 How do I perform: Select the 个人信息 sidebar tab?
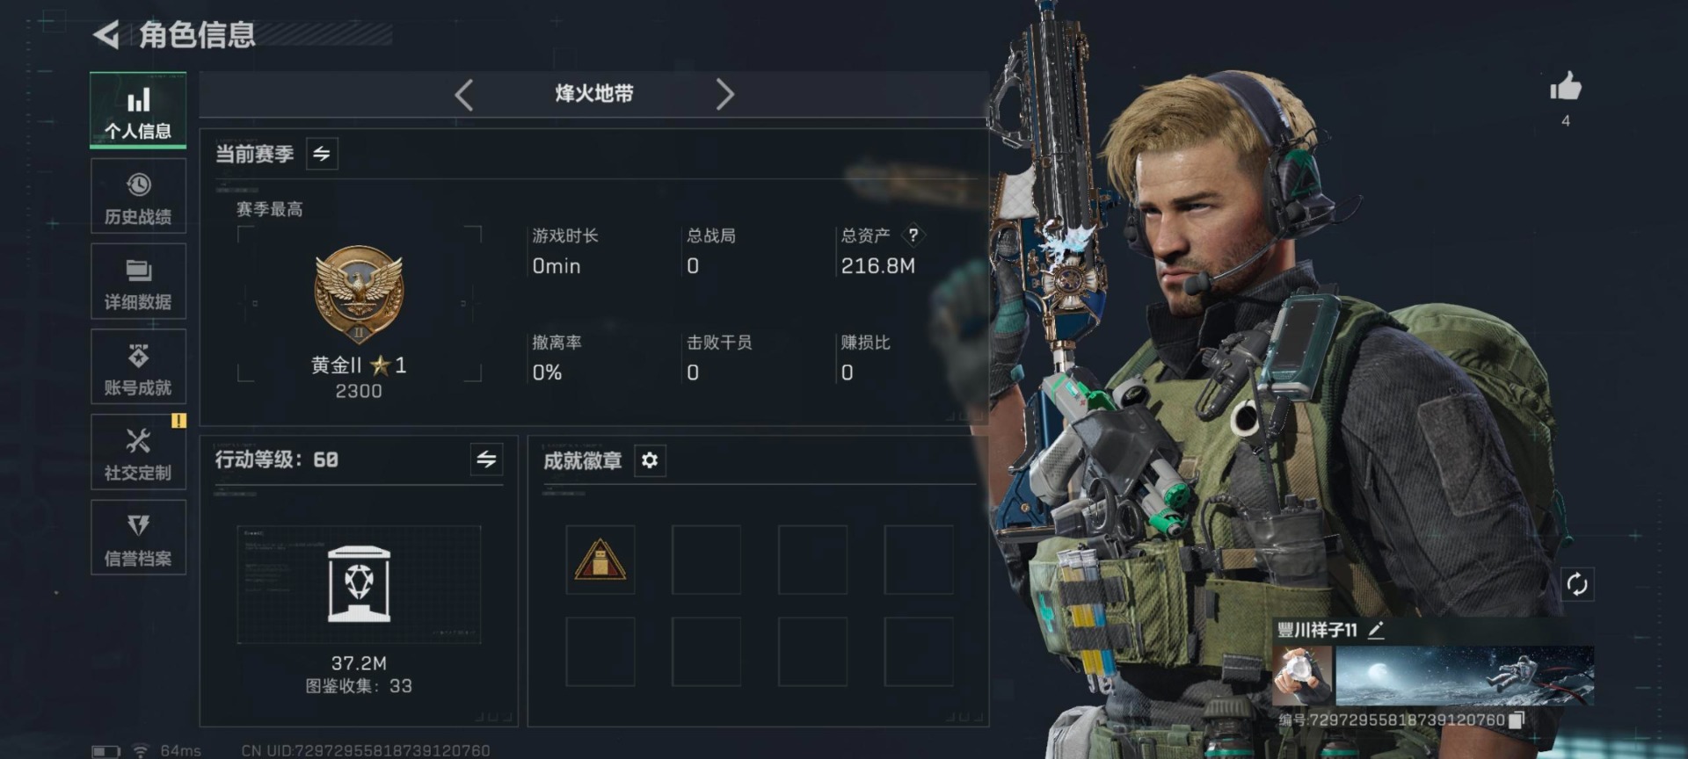pyautogui.click(x=138, y=110)
